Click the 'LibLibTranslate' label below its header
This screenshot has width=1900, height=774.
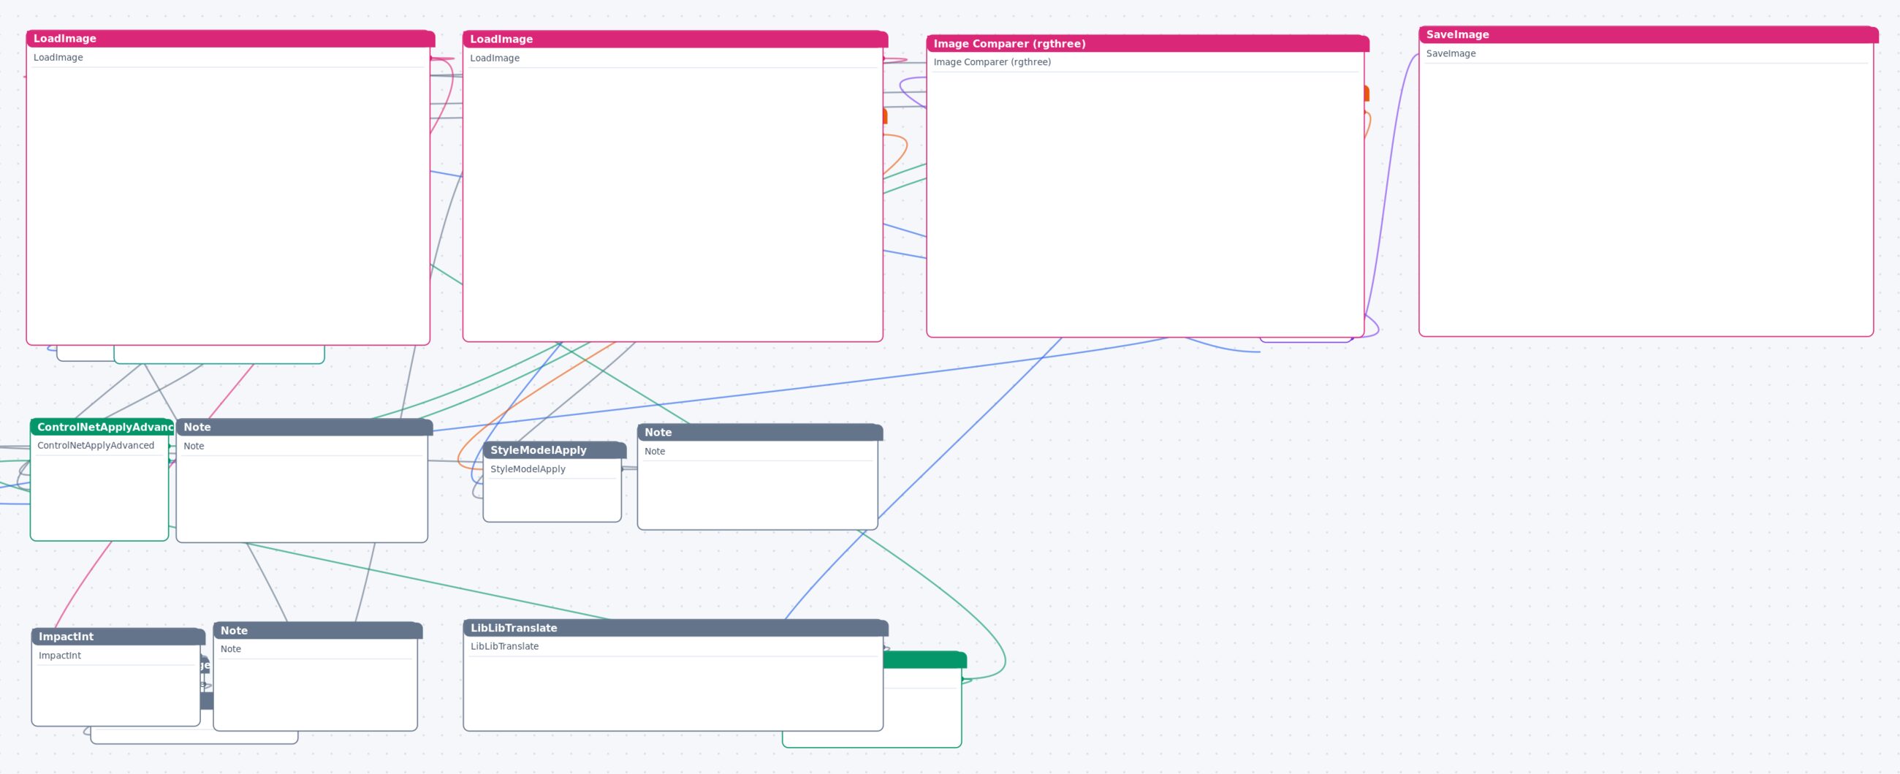(504, 646)
